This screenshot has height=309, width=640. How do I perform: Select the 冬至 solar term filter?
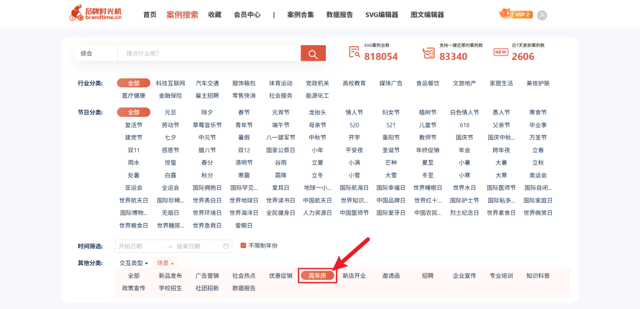428,176
